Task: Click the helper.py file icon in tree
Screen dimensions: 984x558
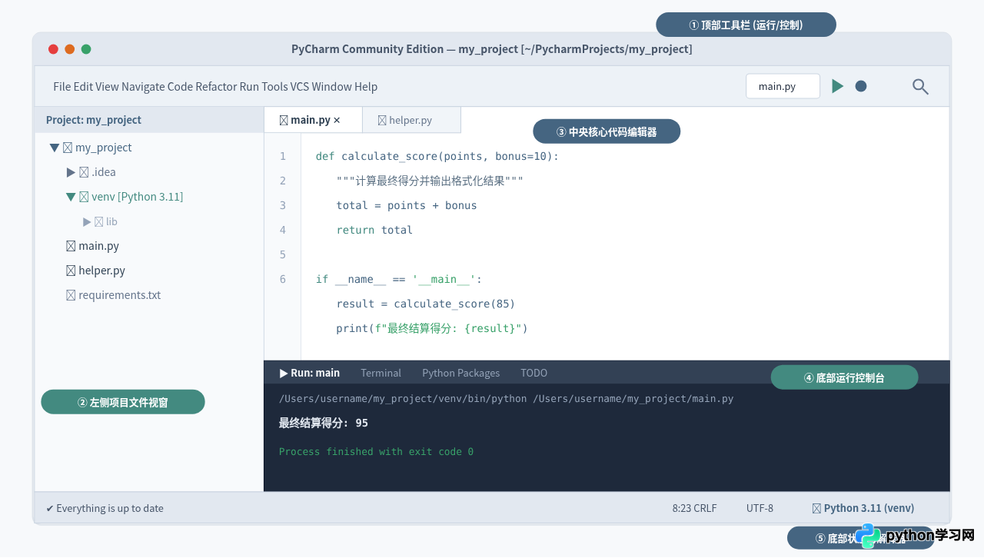Action: [x=71, y=271]
